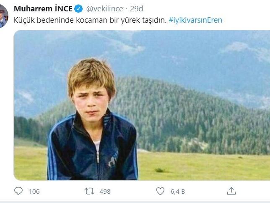The height and width of the screenshot is (203, 270).
Task: Click the 29d timestamp
Action: click(x=138, y=9)
